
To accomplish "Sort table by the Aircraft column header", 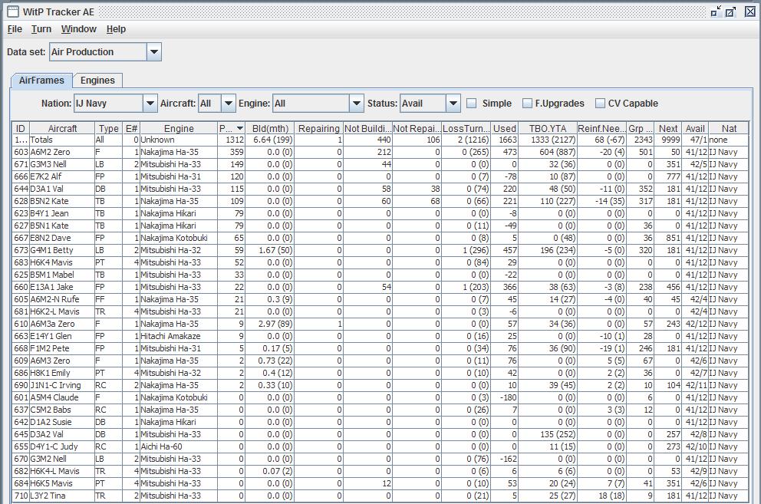I will (x=62, y=128).
